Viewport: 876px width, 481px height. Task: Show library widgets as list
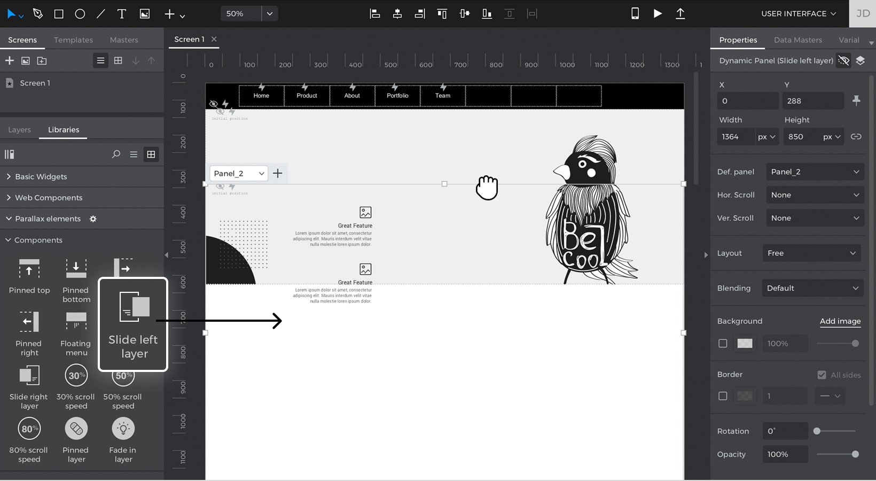click(x=134, y=154)
